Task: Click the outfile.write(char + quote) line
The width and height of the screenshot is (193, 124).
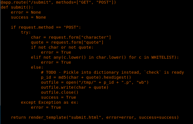Action: click(x=74, y=87)
